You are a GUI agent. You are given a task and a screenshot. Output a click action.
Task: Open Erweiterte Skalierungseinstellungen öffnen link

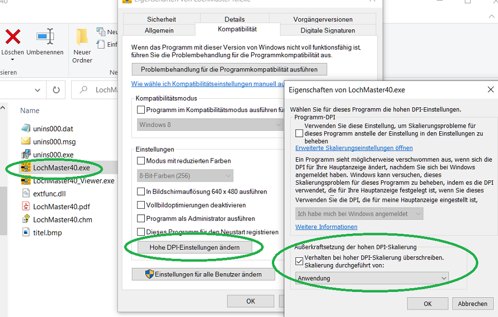[354, 148]
